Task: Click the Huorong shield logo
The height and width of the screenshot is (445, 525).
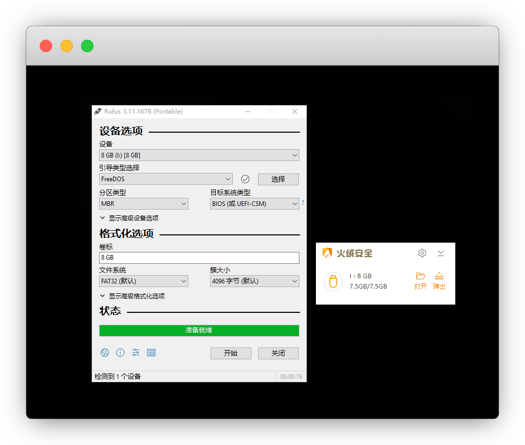Action: (x=327, y=253)
